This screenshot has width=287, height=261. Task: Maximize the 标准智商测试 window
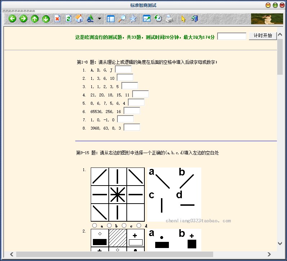tap(275, 5)
